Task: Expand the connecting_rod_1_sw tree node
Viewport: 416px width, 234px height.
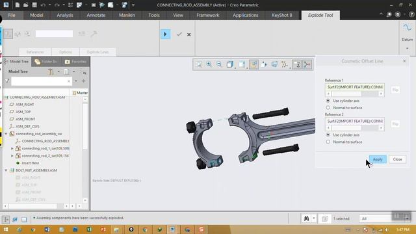Action: pos(12,148)
